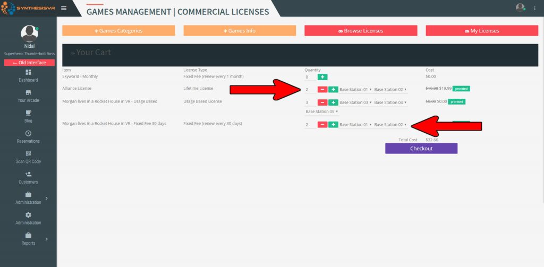544x267 pixels.
Task: Click the Total Cost value $32.66
Action: tap(432, 140)
